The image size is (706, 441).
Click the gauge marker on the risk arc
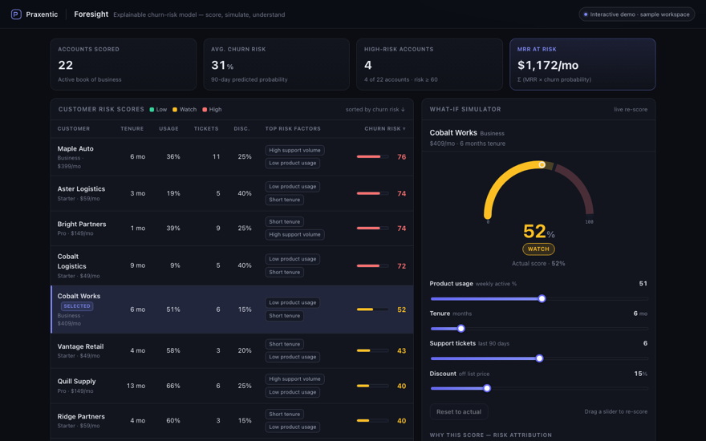coord(542,164)
